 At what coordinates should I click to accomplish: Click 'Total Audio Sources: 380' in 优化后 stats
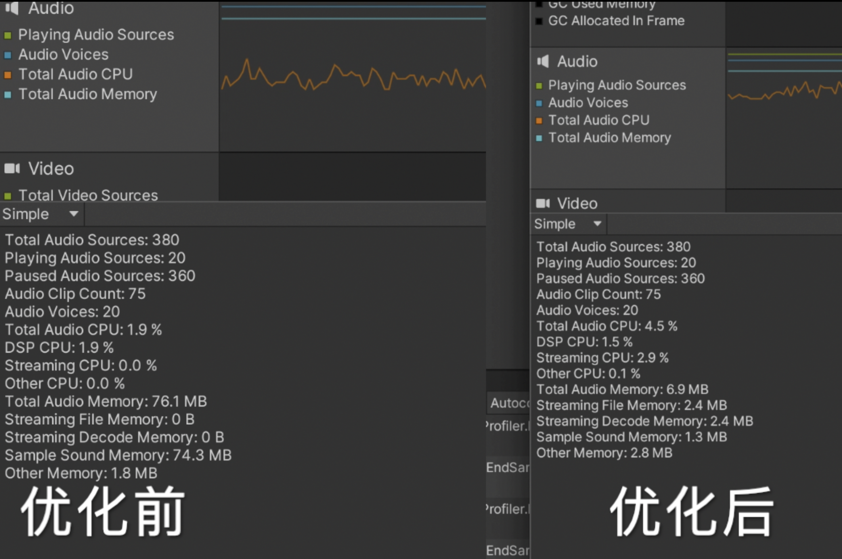pyautogui.click(x=613, y=247)
